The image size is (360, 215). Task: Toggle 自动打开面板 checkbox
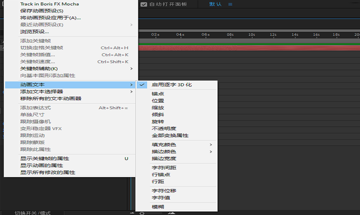pos(144,4)
